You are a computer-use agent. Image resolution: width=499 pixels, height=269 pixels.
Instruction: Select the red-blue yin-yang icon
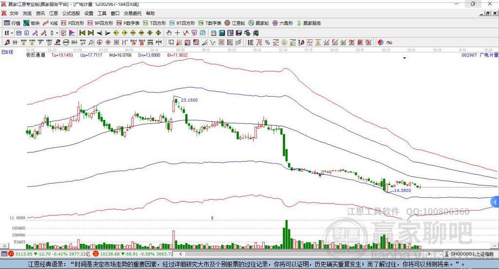click(x=381, y=43)
